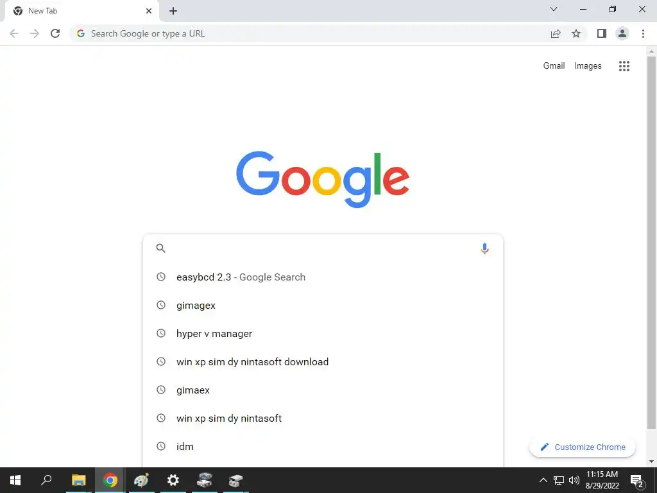Open the Images link

(588, 66)
